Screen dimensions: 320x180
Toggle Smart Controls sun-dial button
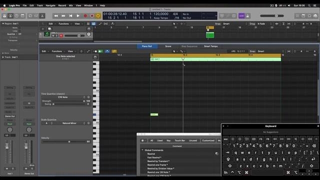pos(30,15)
